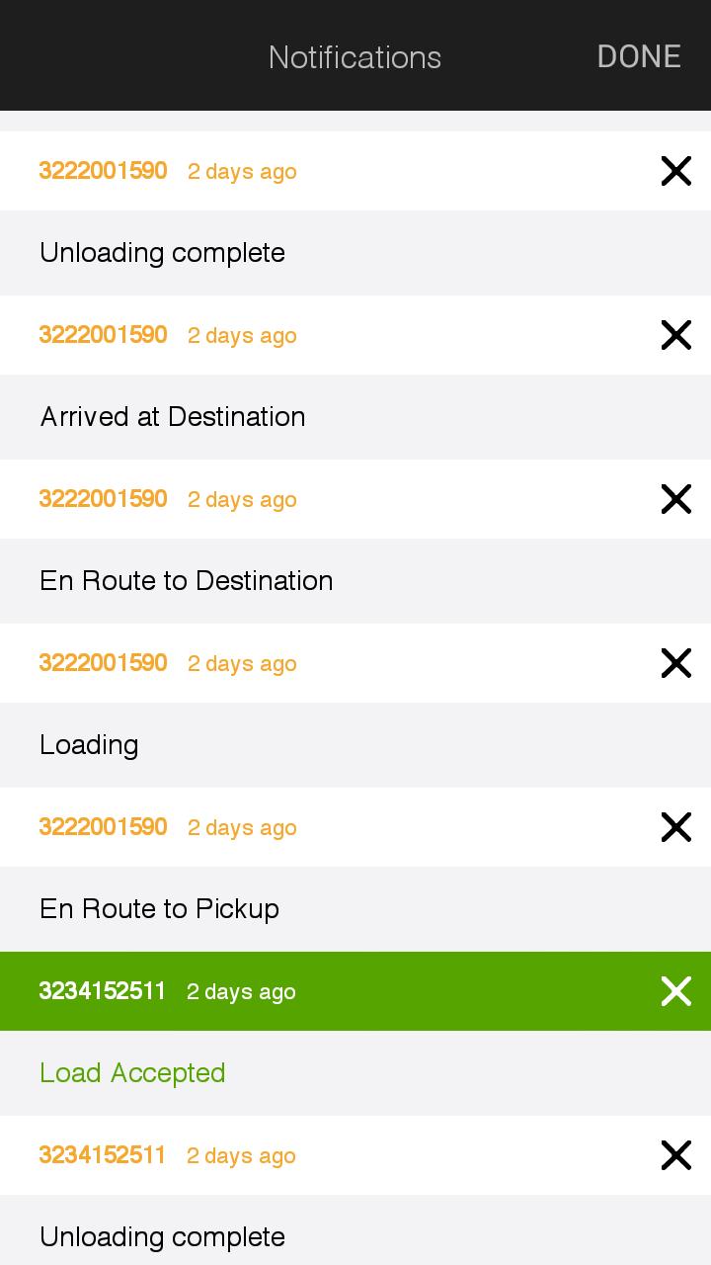Image resolution: width=711 pixels, height=1265 pixels.
Task: Open white load number 3234152511 in green header
Action: tap(103, 991)
